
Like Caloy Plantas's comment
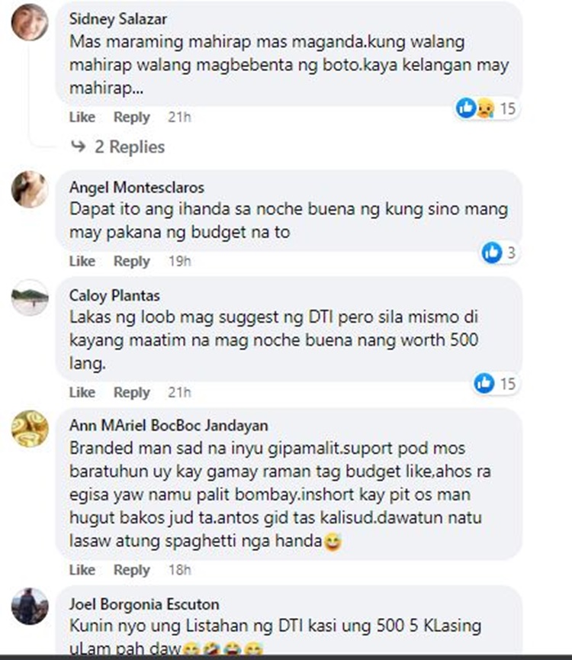click(x=82, y=392)
